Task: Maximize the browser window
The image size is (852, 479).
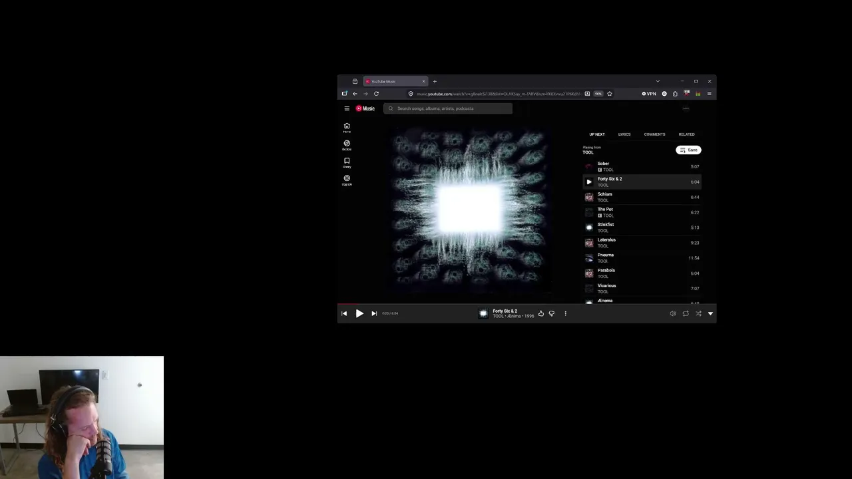Action: (x=696, y=81)
